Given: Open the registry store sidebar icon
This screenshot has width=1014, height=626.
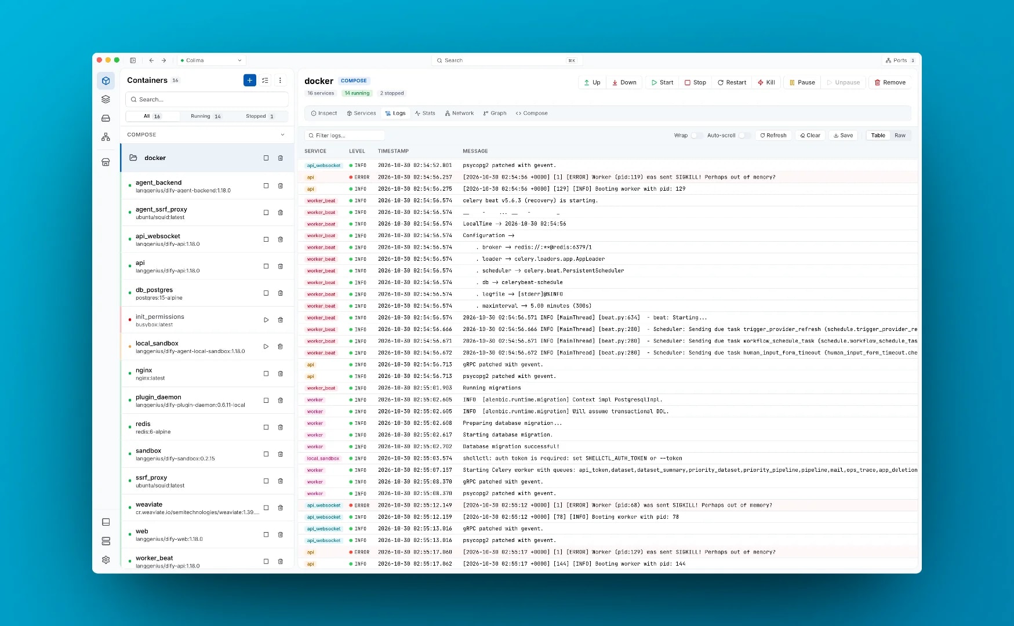Looking at the screenshot, I should coord(106,162).
